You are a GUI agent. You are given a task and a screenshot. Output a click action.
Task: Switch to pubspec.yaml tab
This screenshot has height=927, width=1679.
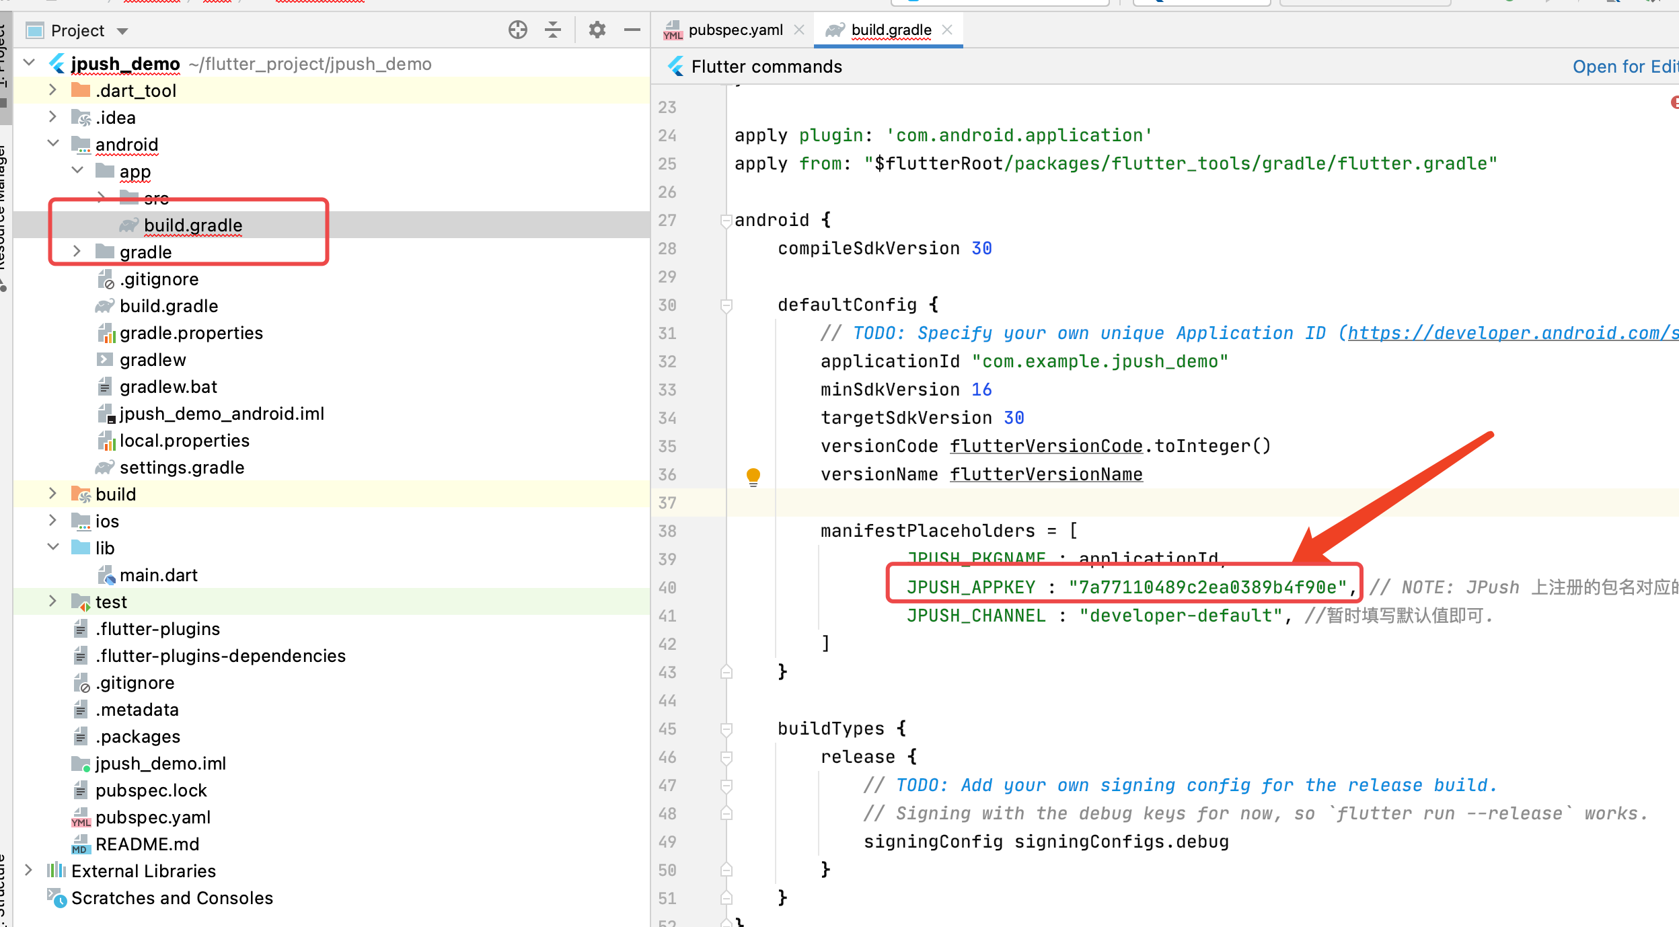(735, 30)
